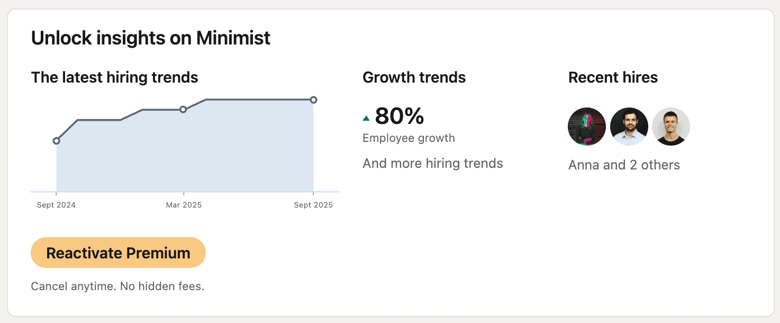Select the 'Recent hires' section header

613,77
